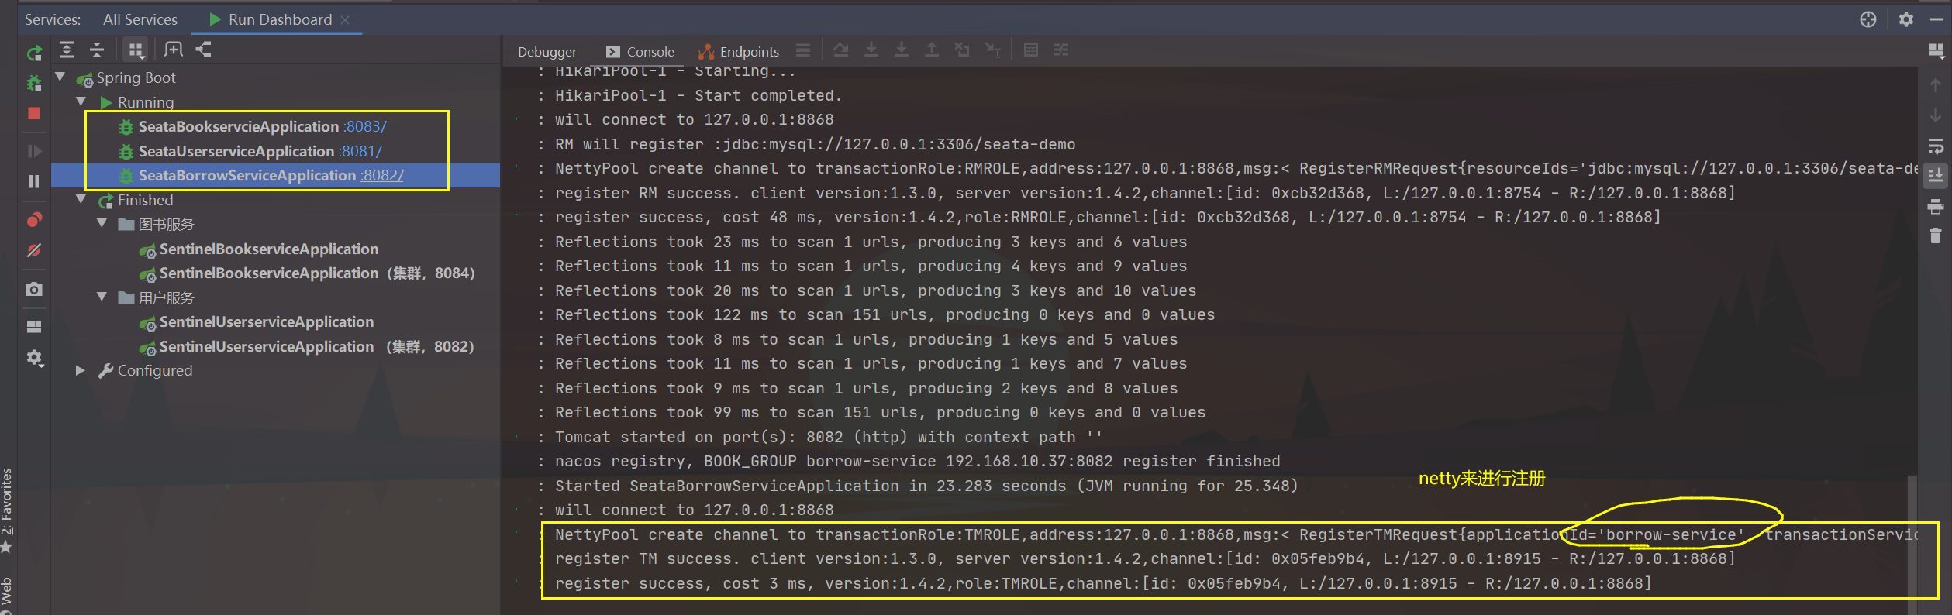
Task: Rerun the service in debug mode
Action: (x=34, y=83)
